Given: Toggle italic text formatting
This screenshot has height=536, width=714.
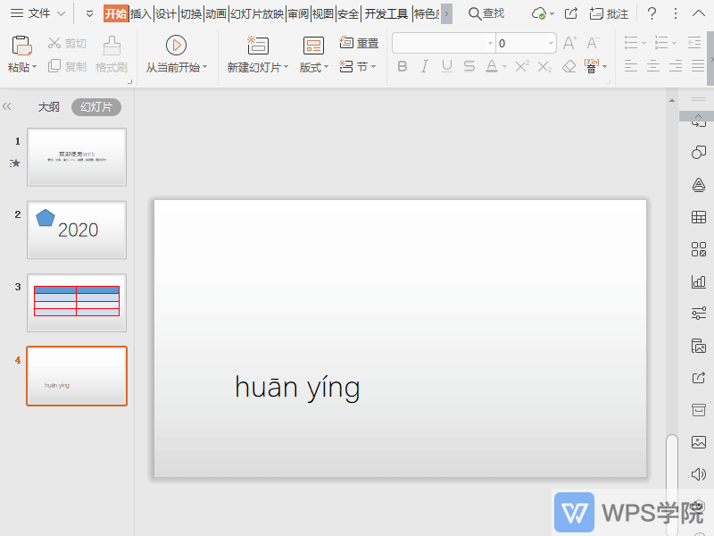Looking at the screenshot, I should click(424, 66).
